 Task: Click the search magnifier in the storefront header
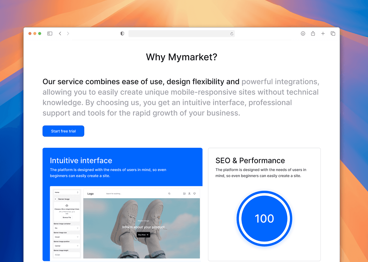[x=169, y=193]
